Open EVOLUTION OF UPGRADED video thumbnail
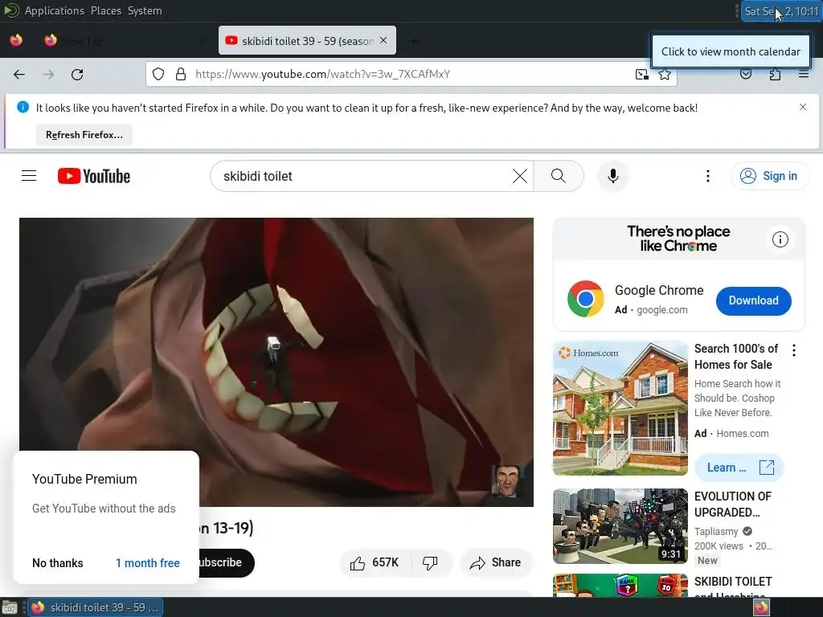This screenshot has width=823, height=617. 620,526
